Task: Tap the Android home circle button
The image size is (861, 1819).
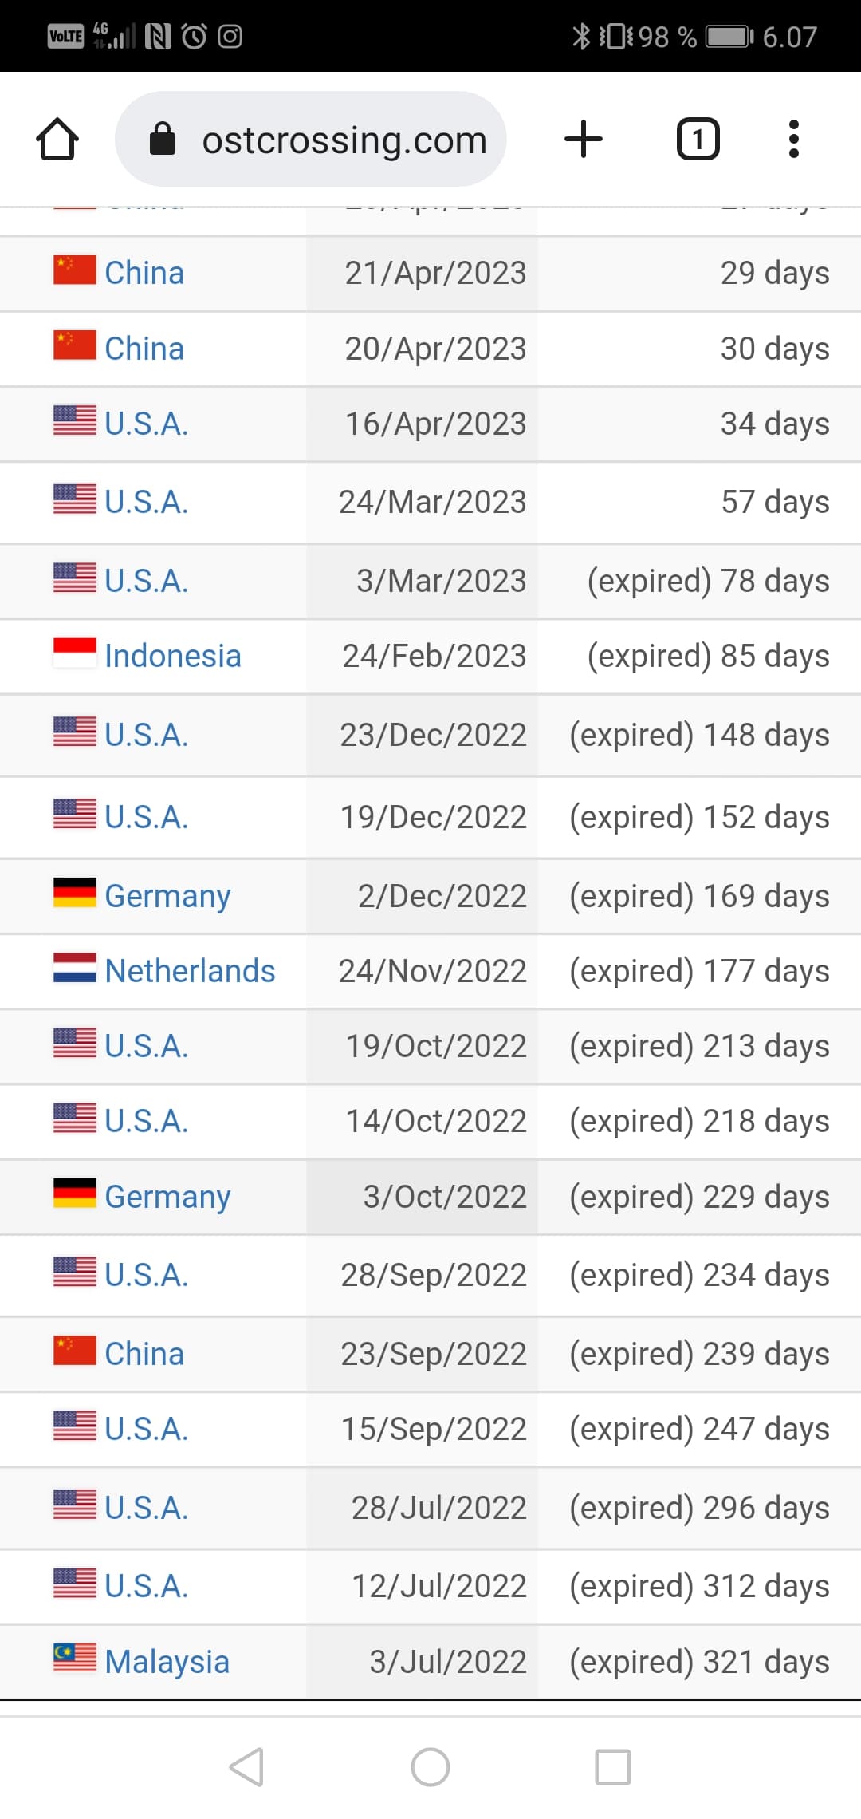Action: click(x=431, y=1766)
